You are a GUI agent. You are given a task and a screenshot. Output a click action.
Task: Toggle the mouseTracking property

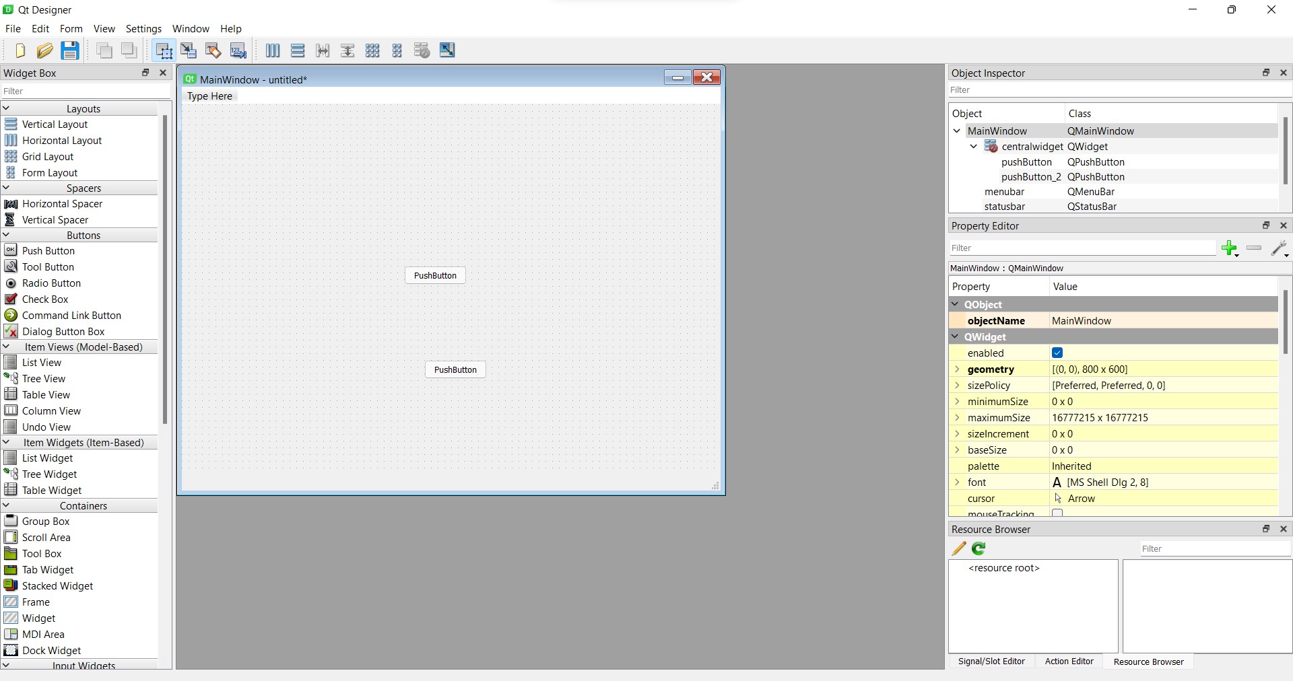click(x=1057, y=513)
